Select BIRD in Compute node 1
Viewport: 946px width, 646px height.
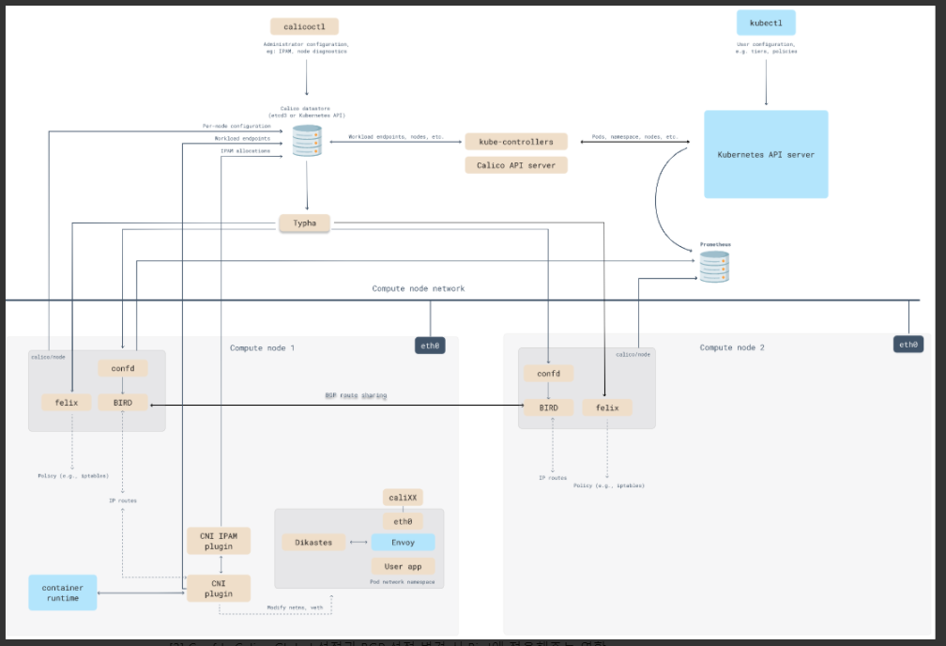(122, 402)
